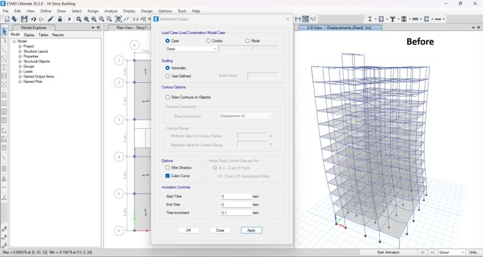Select the Case radio button
Image resolution: width=483 pixels, height=257 pixels.
pos(167,41)
